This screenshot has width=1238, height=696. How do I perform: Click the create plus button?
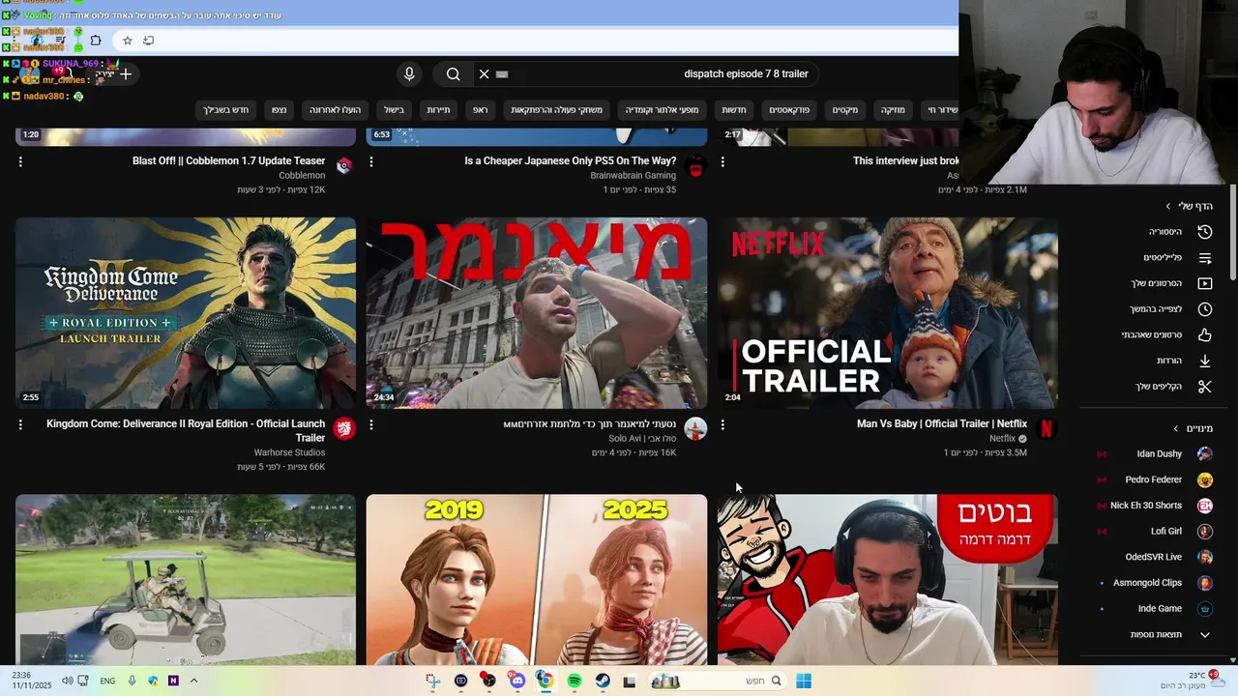[126, 74]
